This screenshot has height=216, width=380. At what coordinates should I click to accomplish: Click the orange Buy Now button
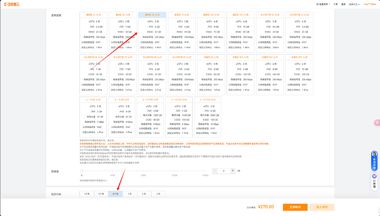[295, 207]
